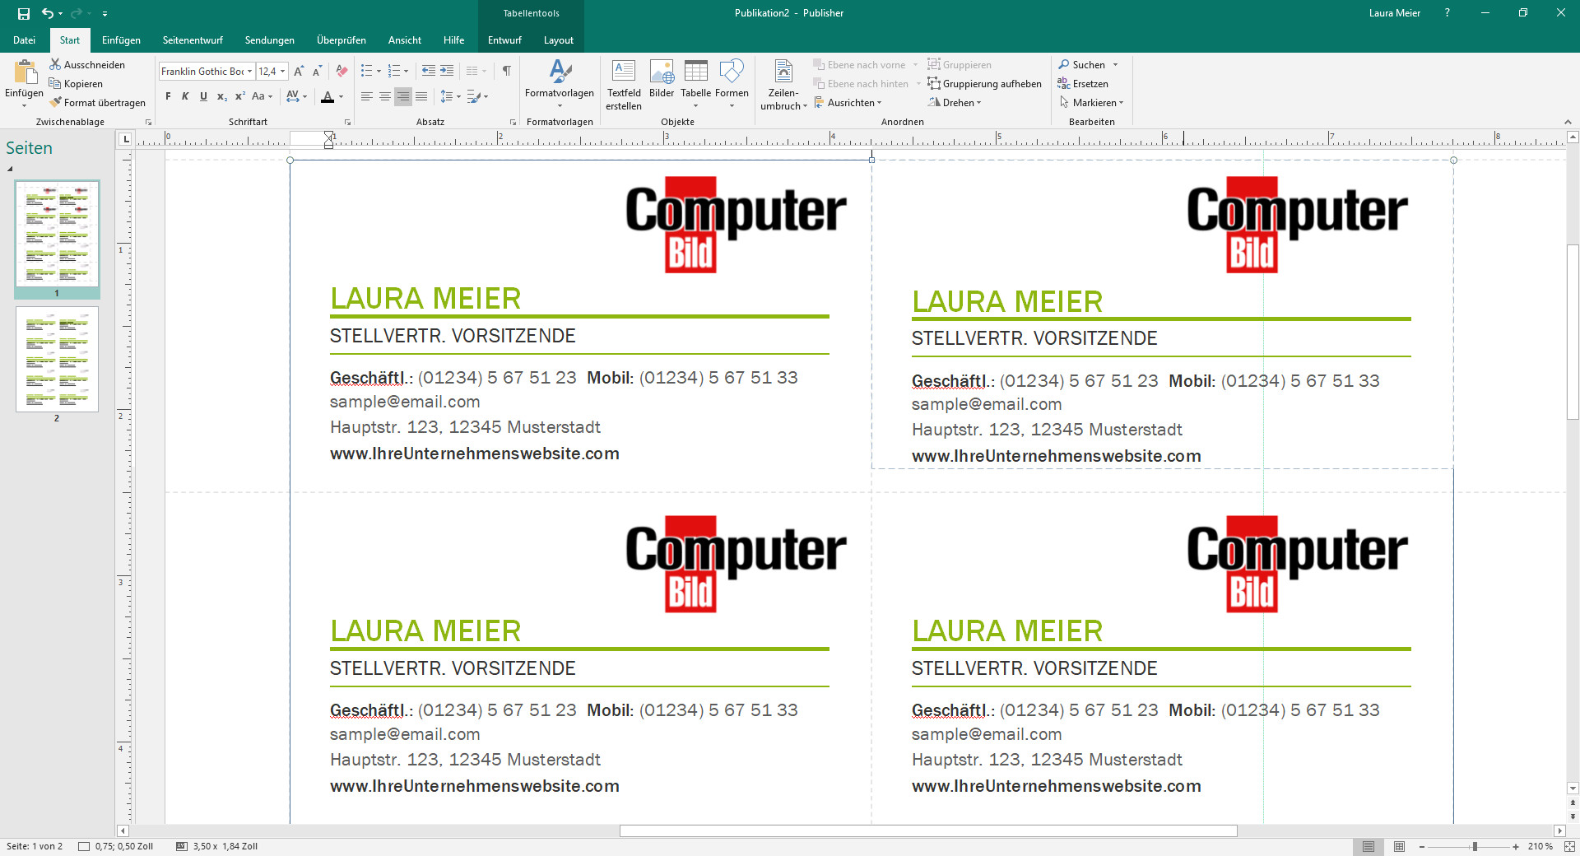Screen dimensions: 1580x856
Task: Increase indent level icon
Action: [x=447, y=71]
